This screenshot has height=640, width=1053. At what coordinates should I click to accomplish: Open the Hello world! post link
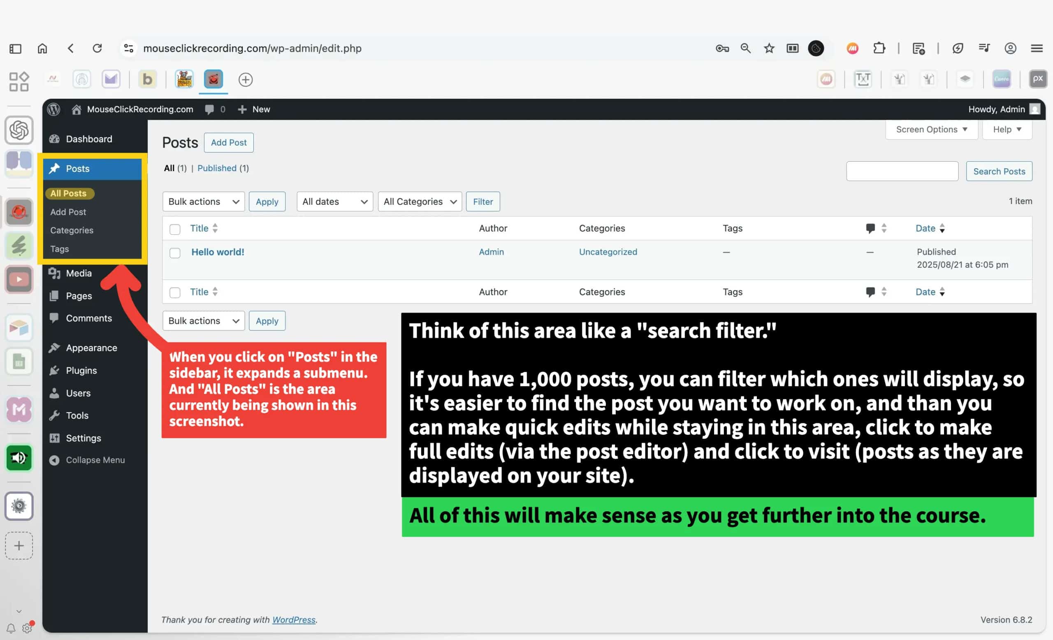[218, 252]
